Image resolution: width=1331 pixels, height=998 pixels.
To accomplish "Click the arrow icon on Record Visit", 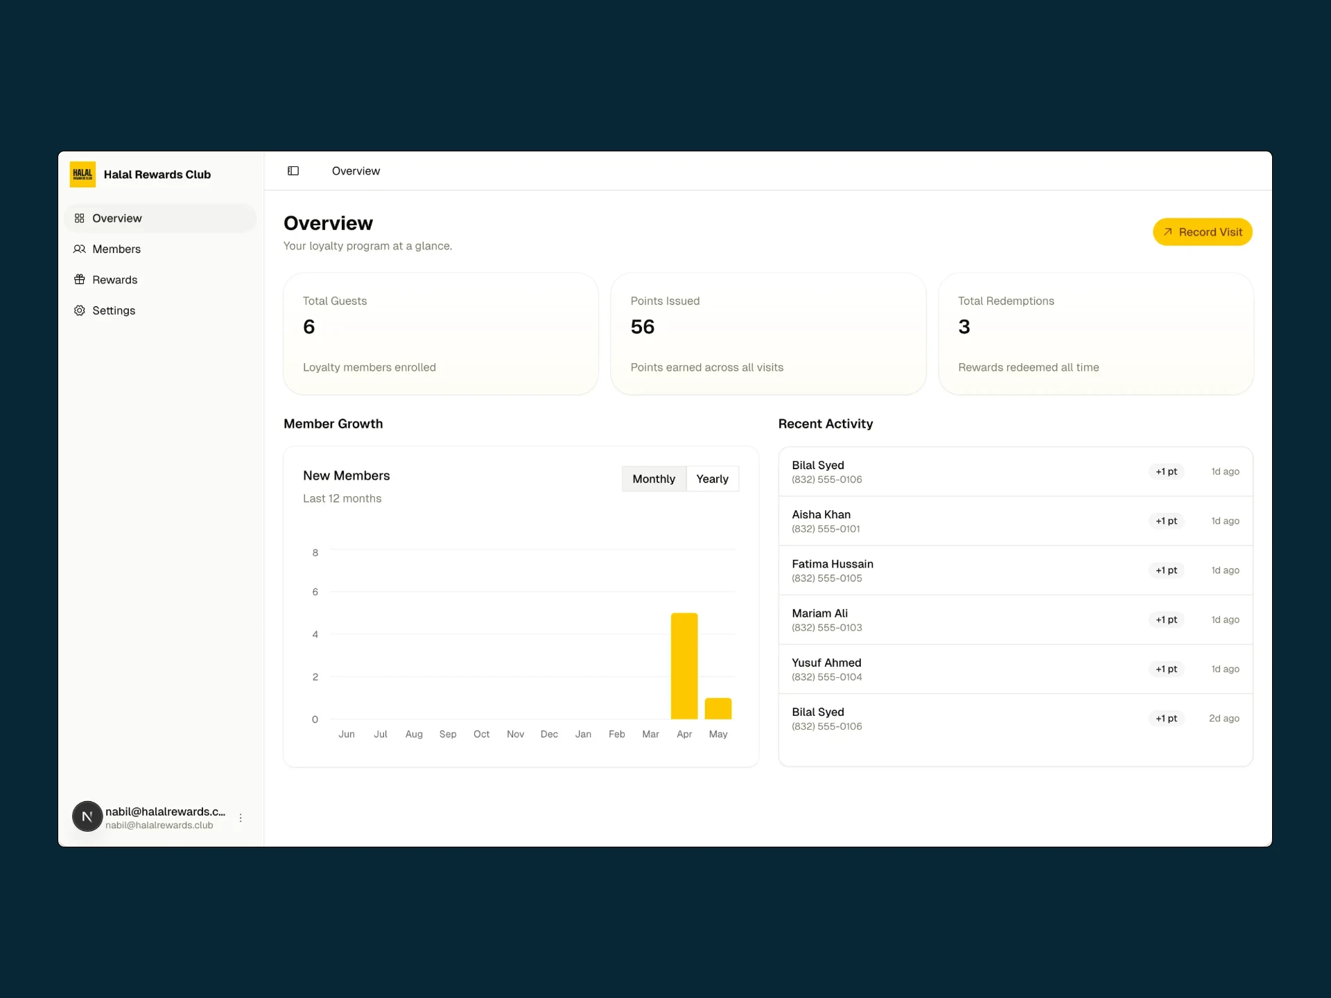I will [1167, 232].
